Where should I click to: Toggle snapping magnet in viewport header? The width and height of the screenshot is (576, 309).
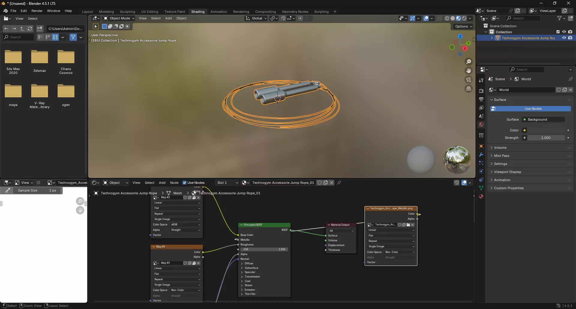tap(283, 18)
